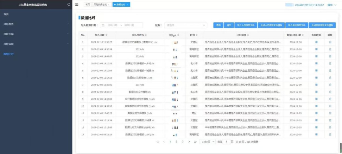Open view-data icon for 2017.xls row

(x=316, y=85)
